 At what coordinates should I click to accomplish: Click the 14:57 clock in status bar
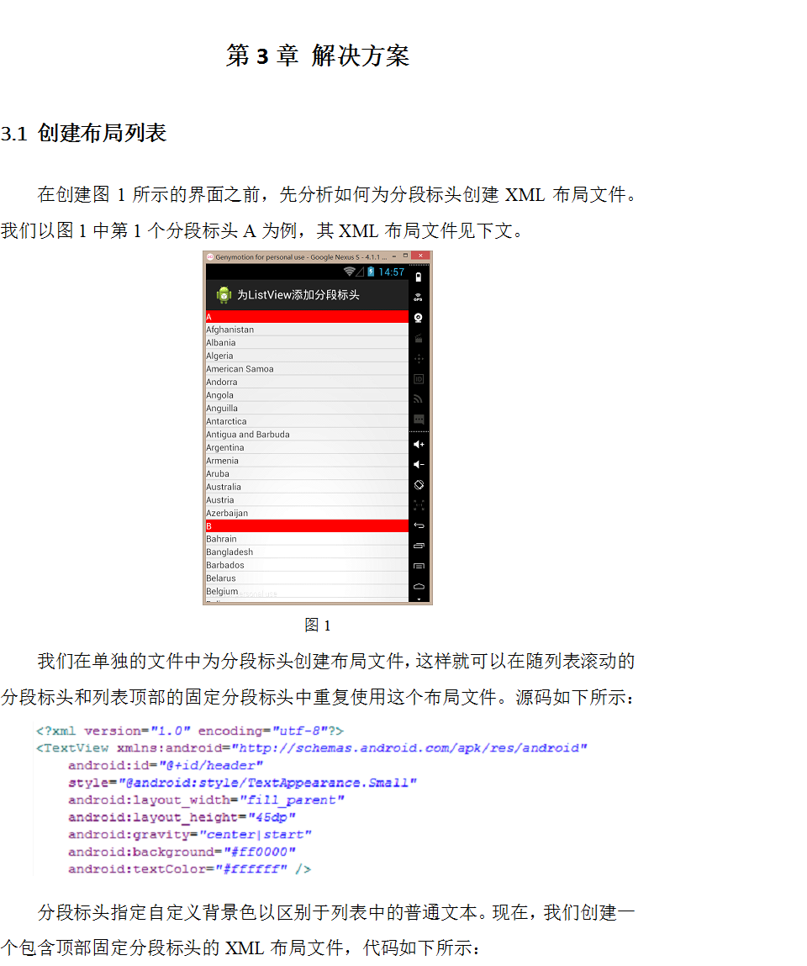[391, 272]
